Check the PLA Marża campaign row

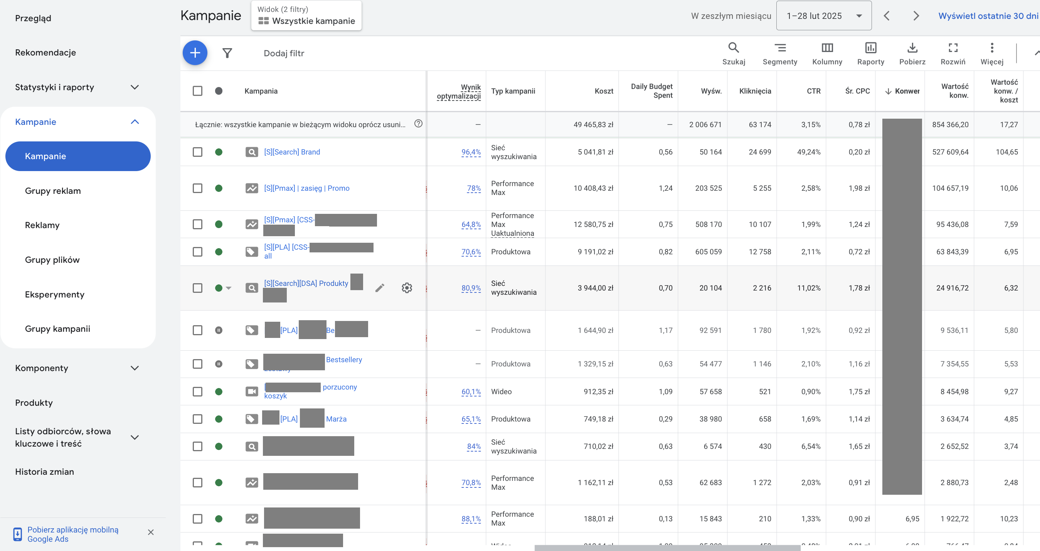(x=197, y=419)
